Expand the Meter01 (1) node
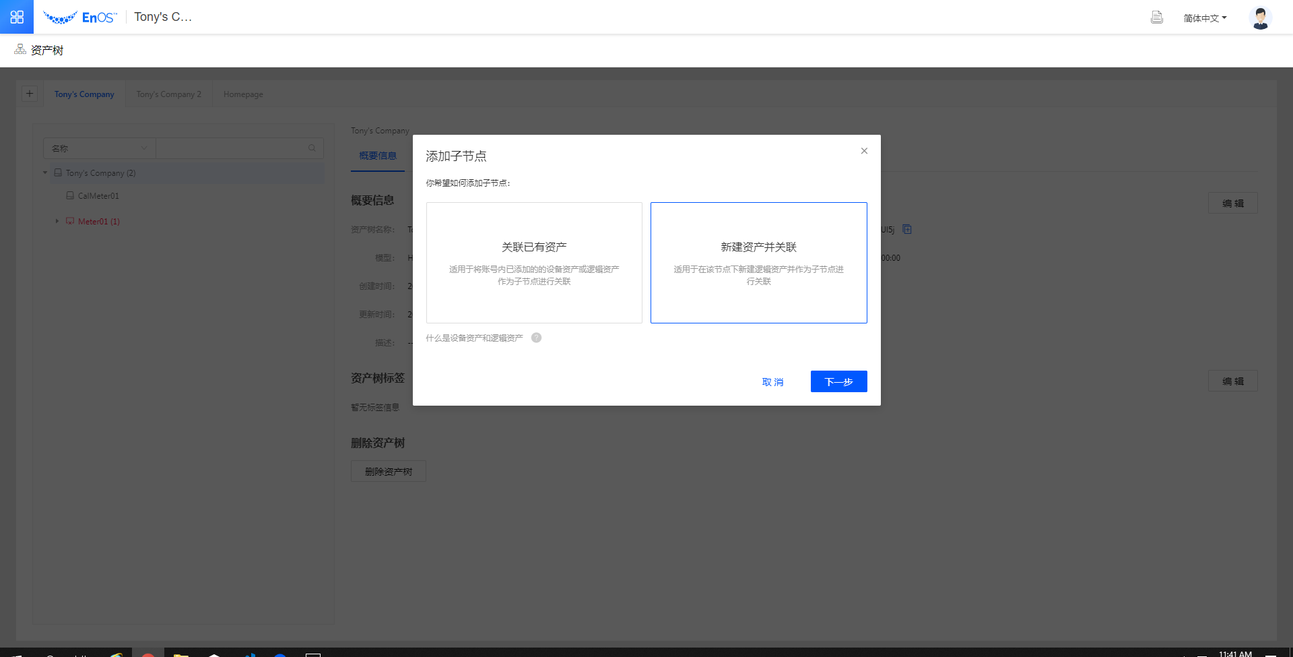This screenshot has height=657, width=1293. pos(57,221)
